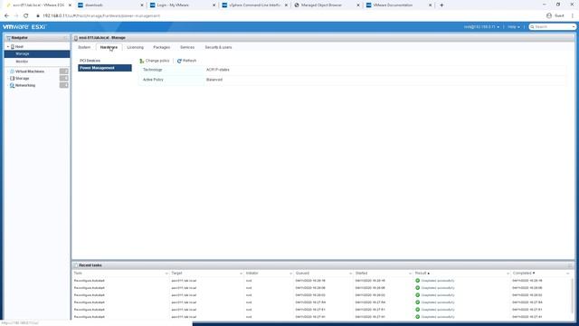579x326 pixels.
Task: Click the ESXi Search field
Action: click(x=553, y=27)
